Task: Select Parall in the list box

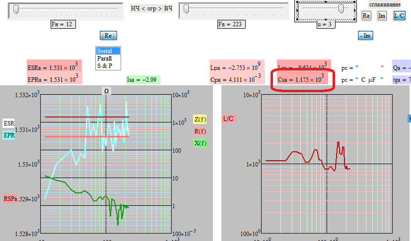Action: [x=108, y=58]
